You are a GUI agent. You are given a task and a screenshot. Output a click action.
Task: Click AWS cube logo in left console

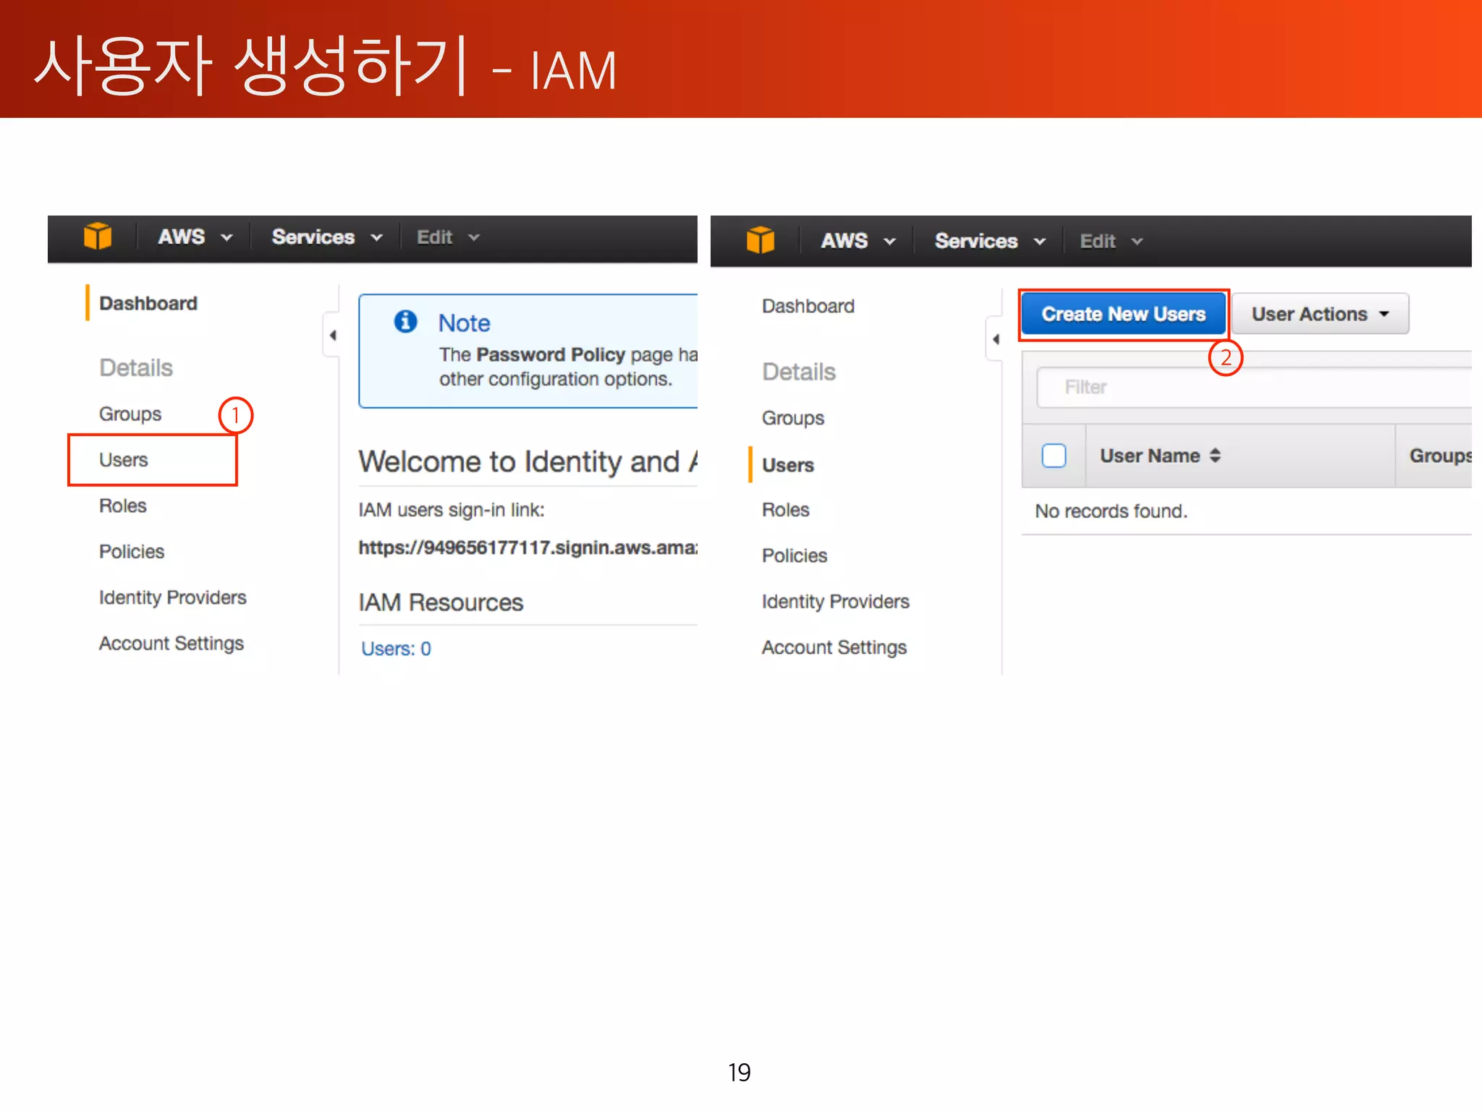click(98, 237)
